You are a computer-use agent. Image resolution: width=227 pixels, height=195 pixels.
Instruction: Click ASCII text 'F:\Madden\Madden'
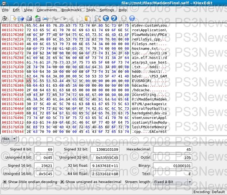click(149, 99)
